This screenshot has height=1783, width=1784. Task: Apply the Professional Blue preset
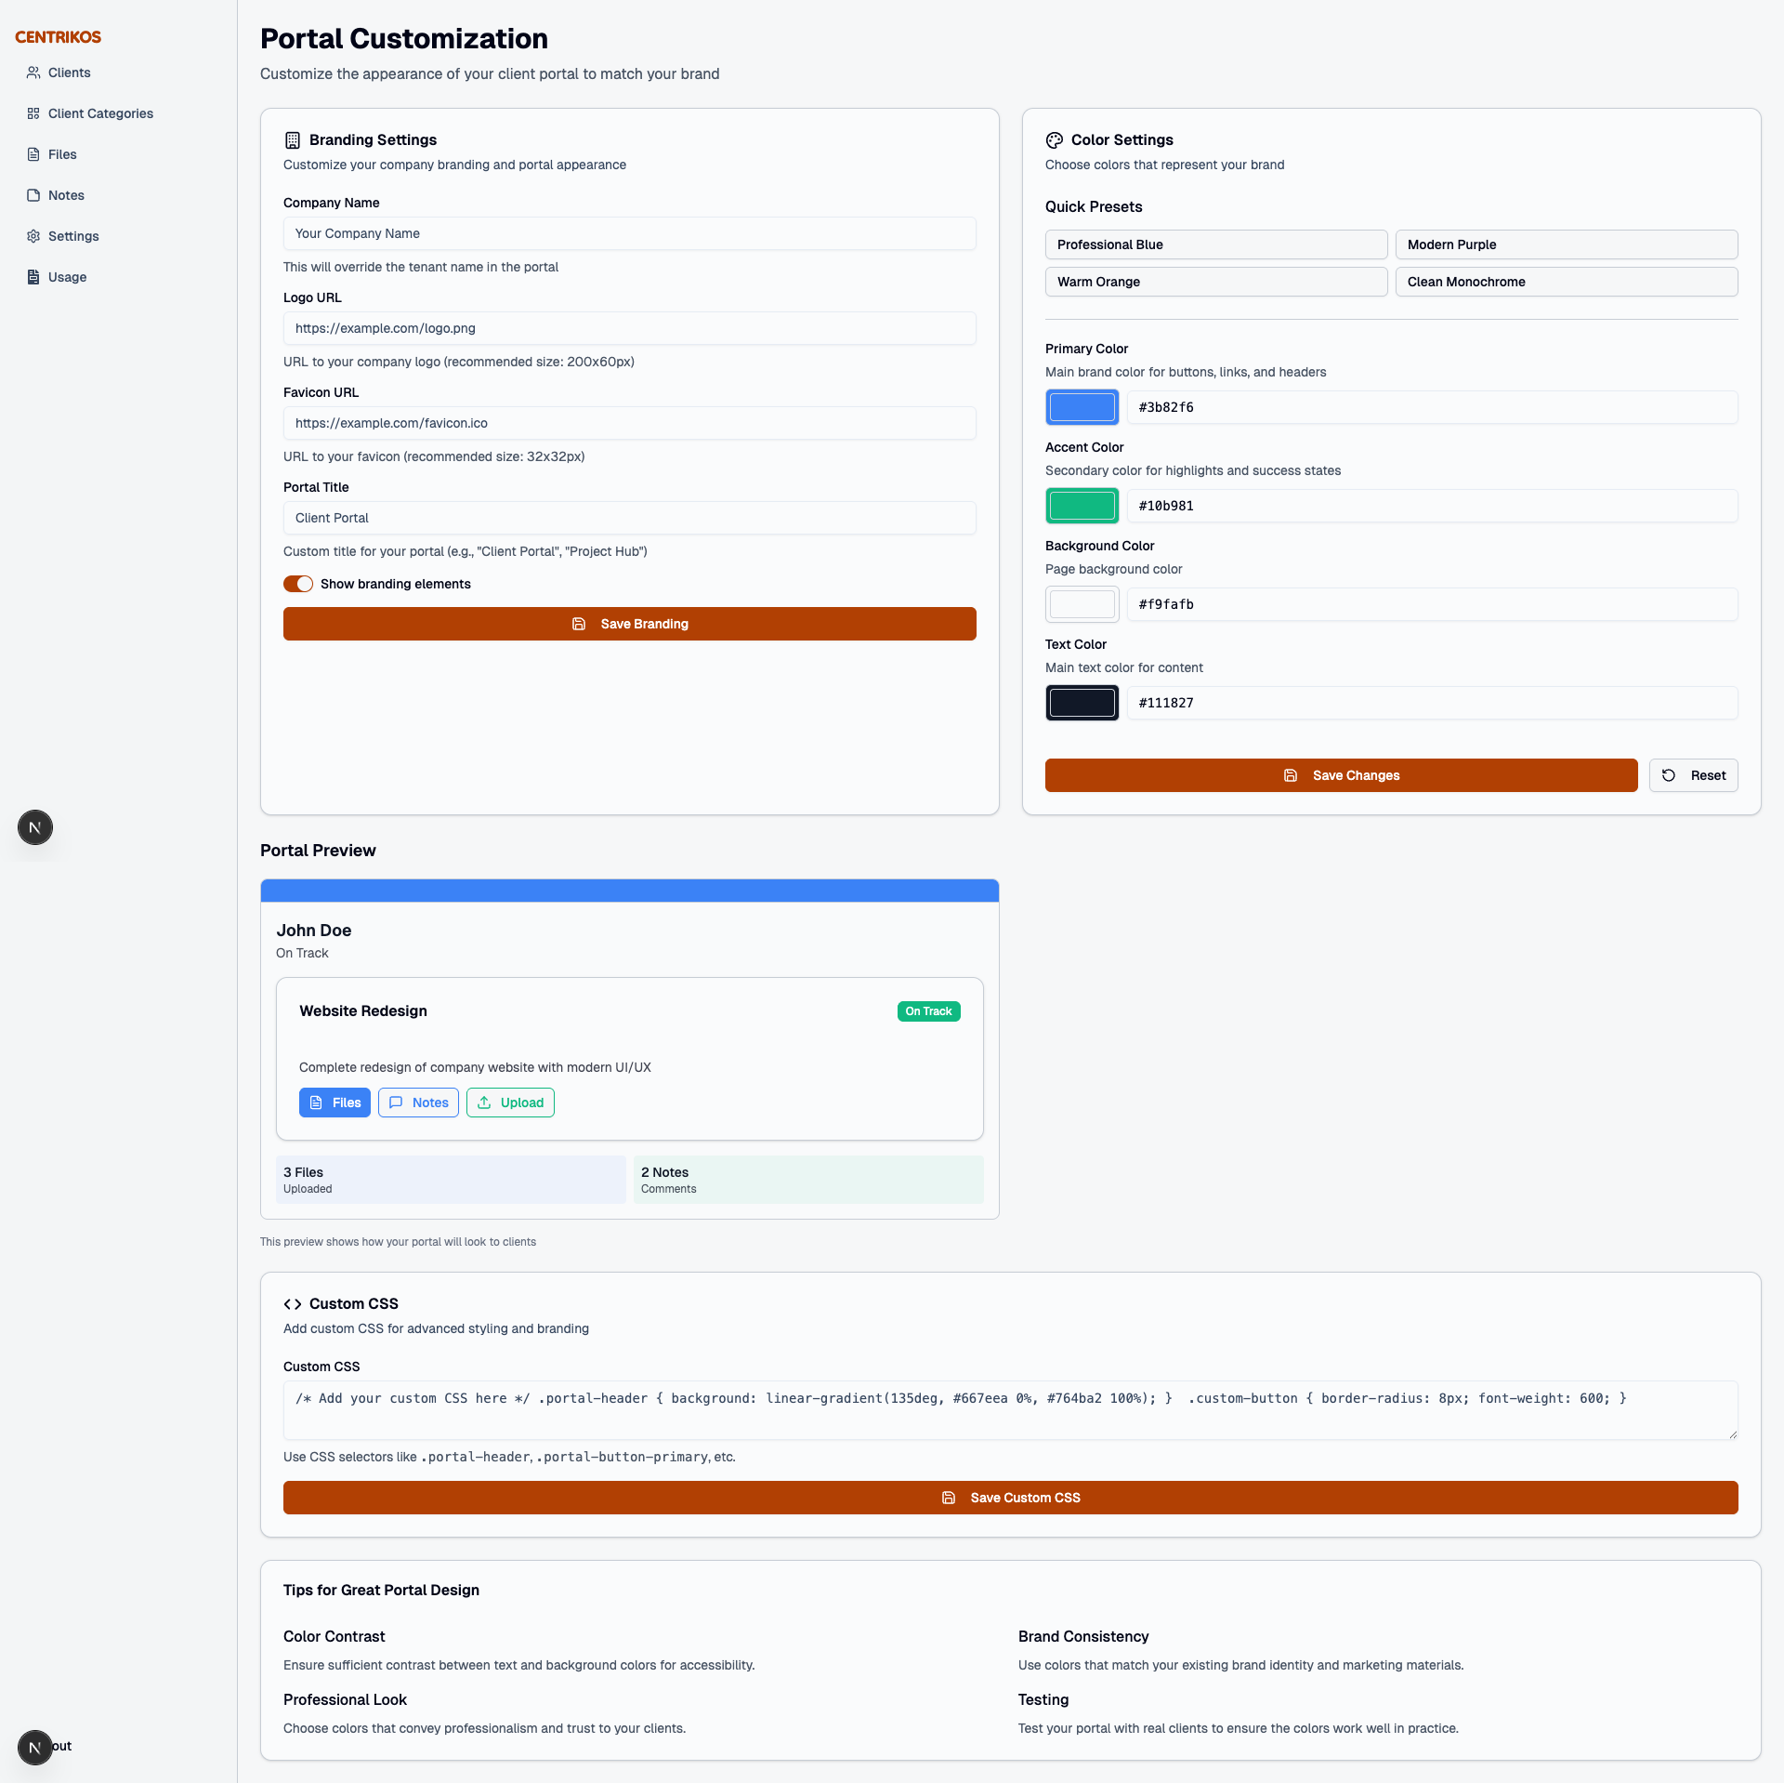pyautogui.click(x=1216, y=244)
